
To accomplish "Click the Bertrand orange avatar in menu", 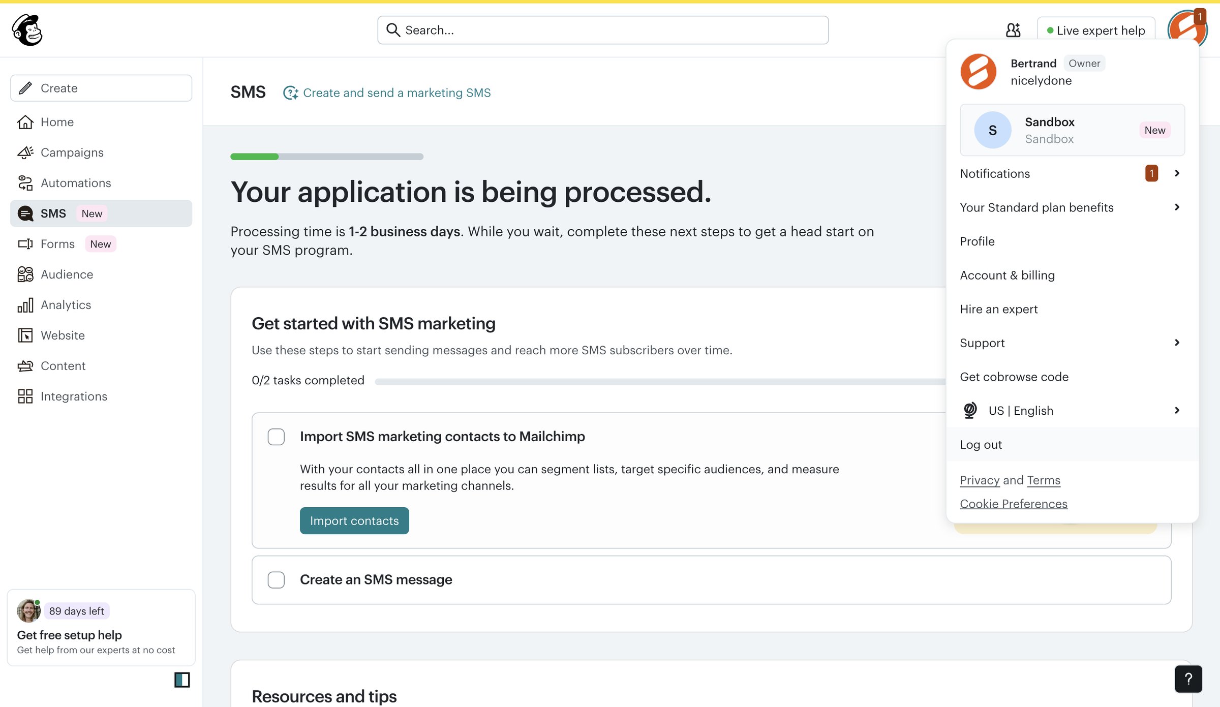I will point(979,72).
